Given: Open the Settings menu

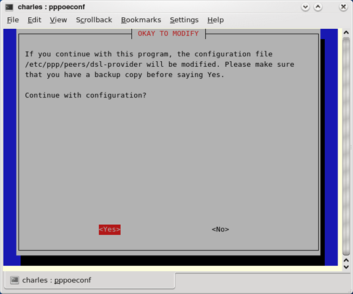Looking at the screenshot, I should [184, 20].
